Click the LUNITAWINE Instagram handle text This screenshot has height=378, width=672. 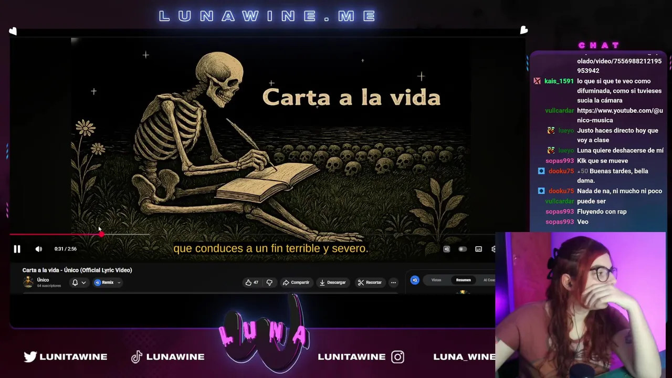click(x=352, y=356)
